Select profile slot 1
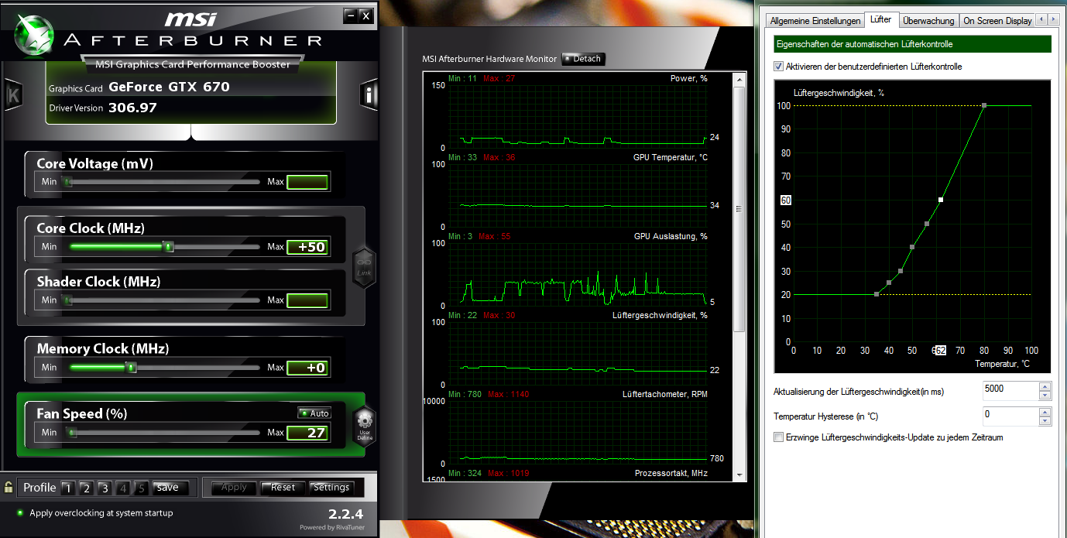The width and height of the screenshot is (1067, 538). 67,488
